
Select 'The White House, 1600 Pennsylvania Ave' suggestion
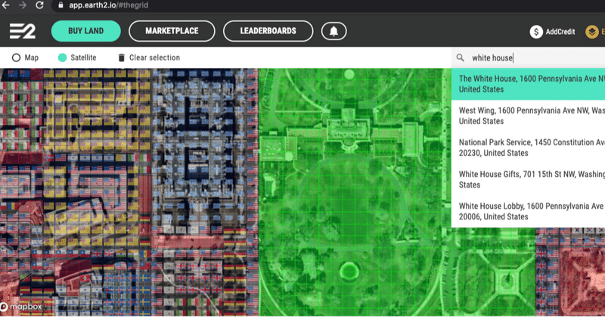coord(528,84)
